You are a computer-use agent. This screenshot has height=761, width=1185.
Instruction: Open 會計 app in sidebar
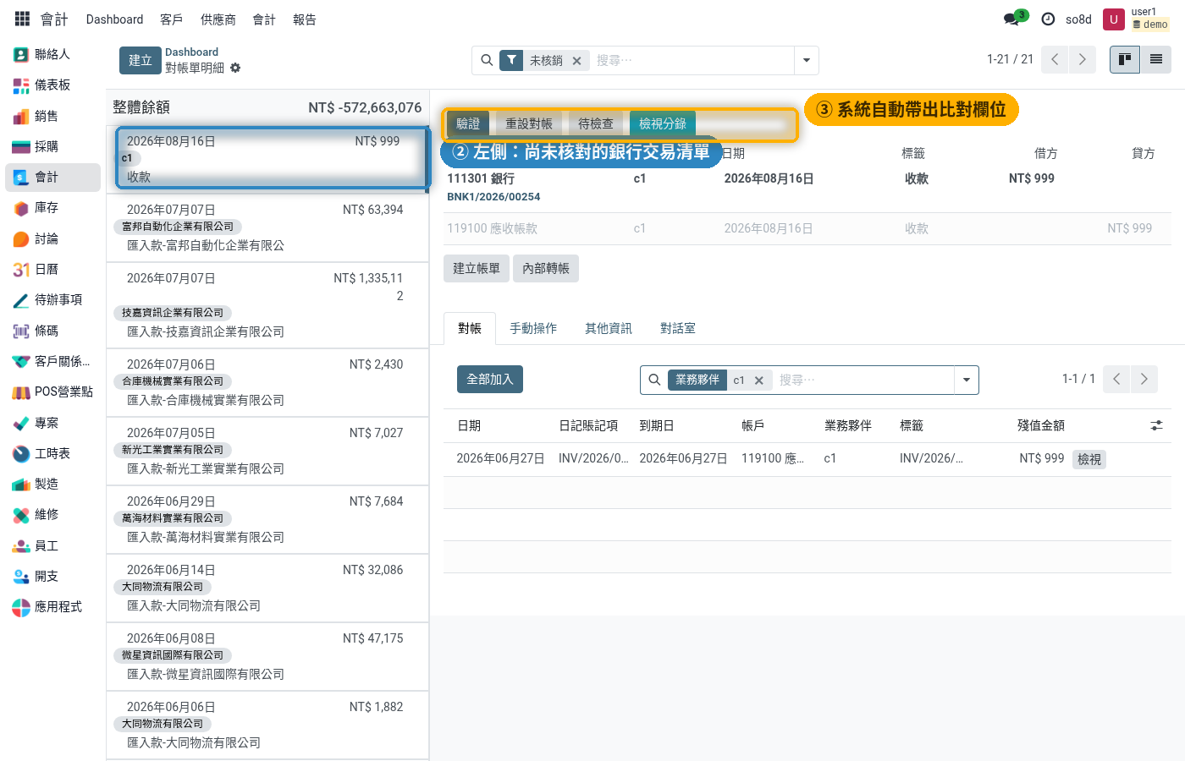pos(52,177)
